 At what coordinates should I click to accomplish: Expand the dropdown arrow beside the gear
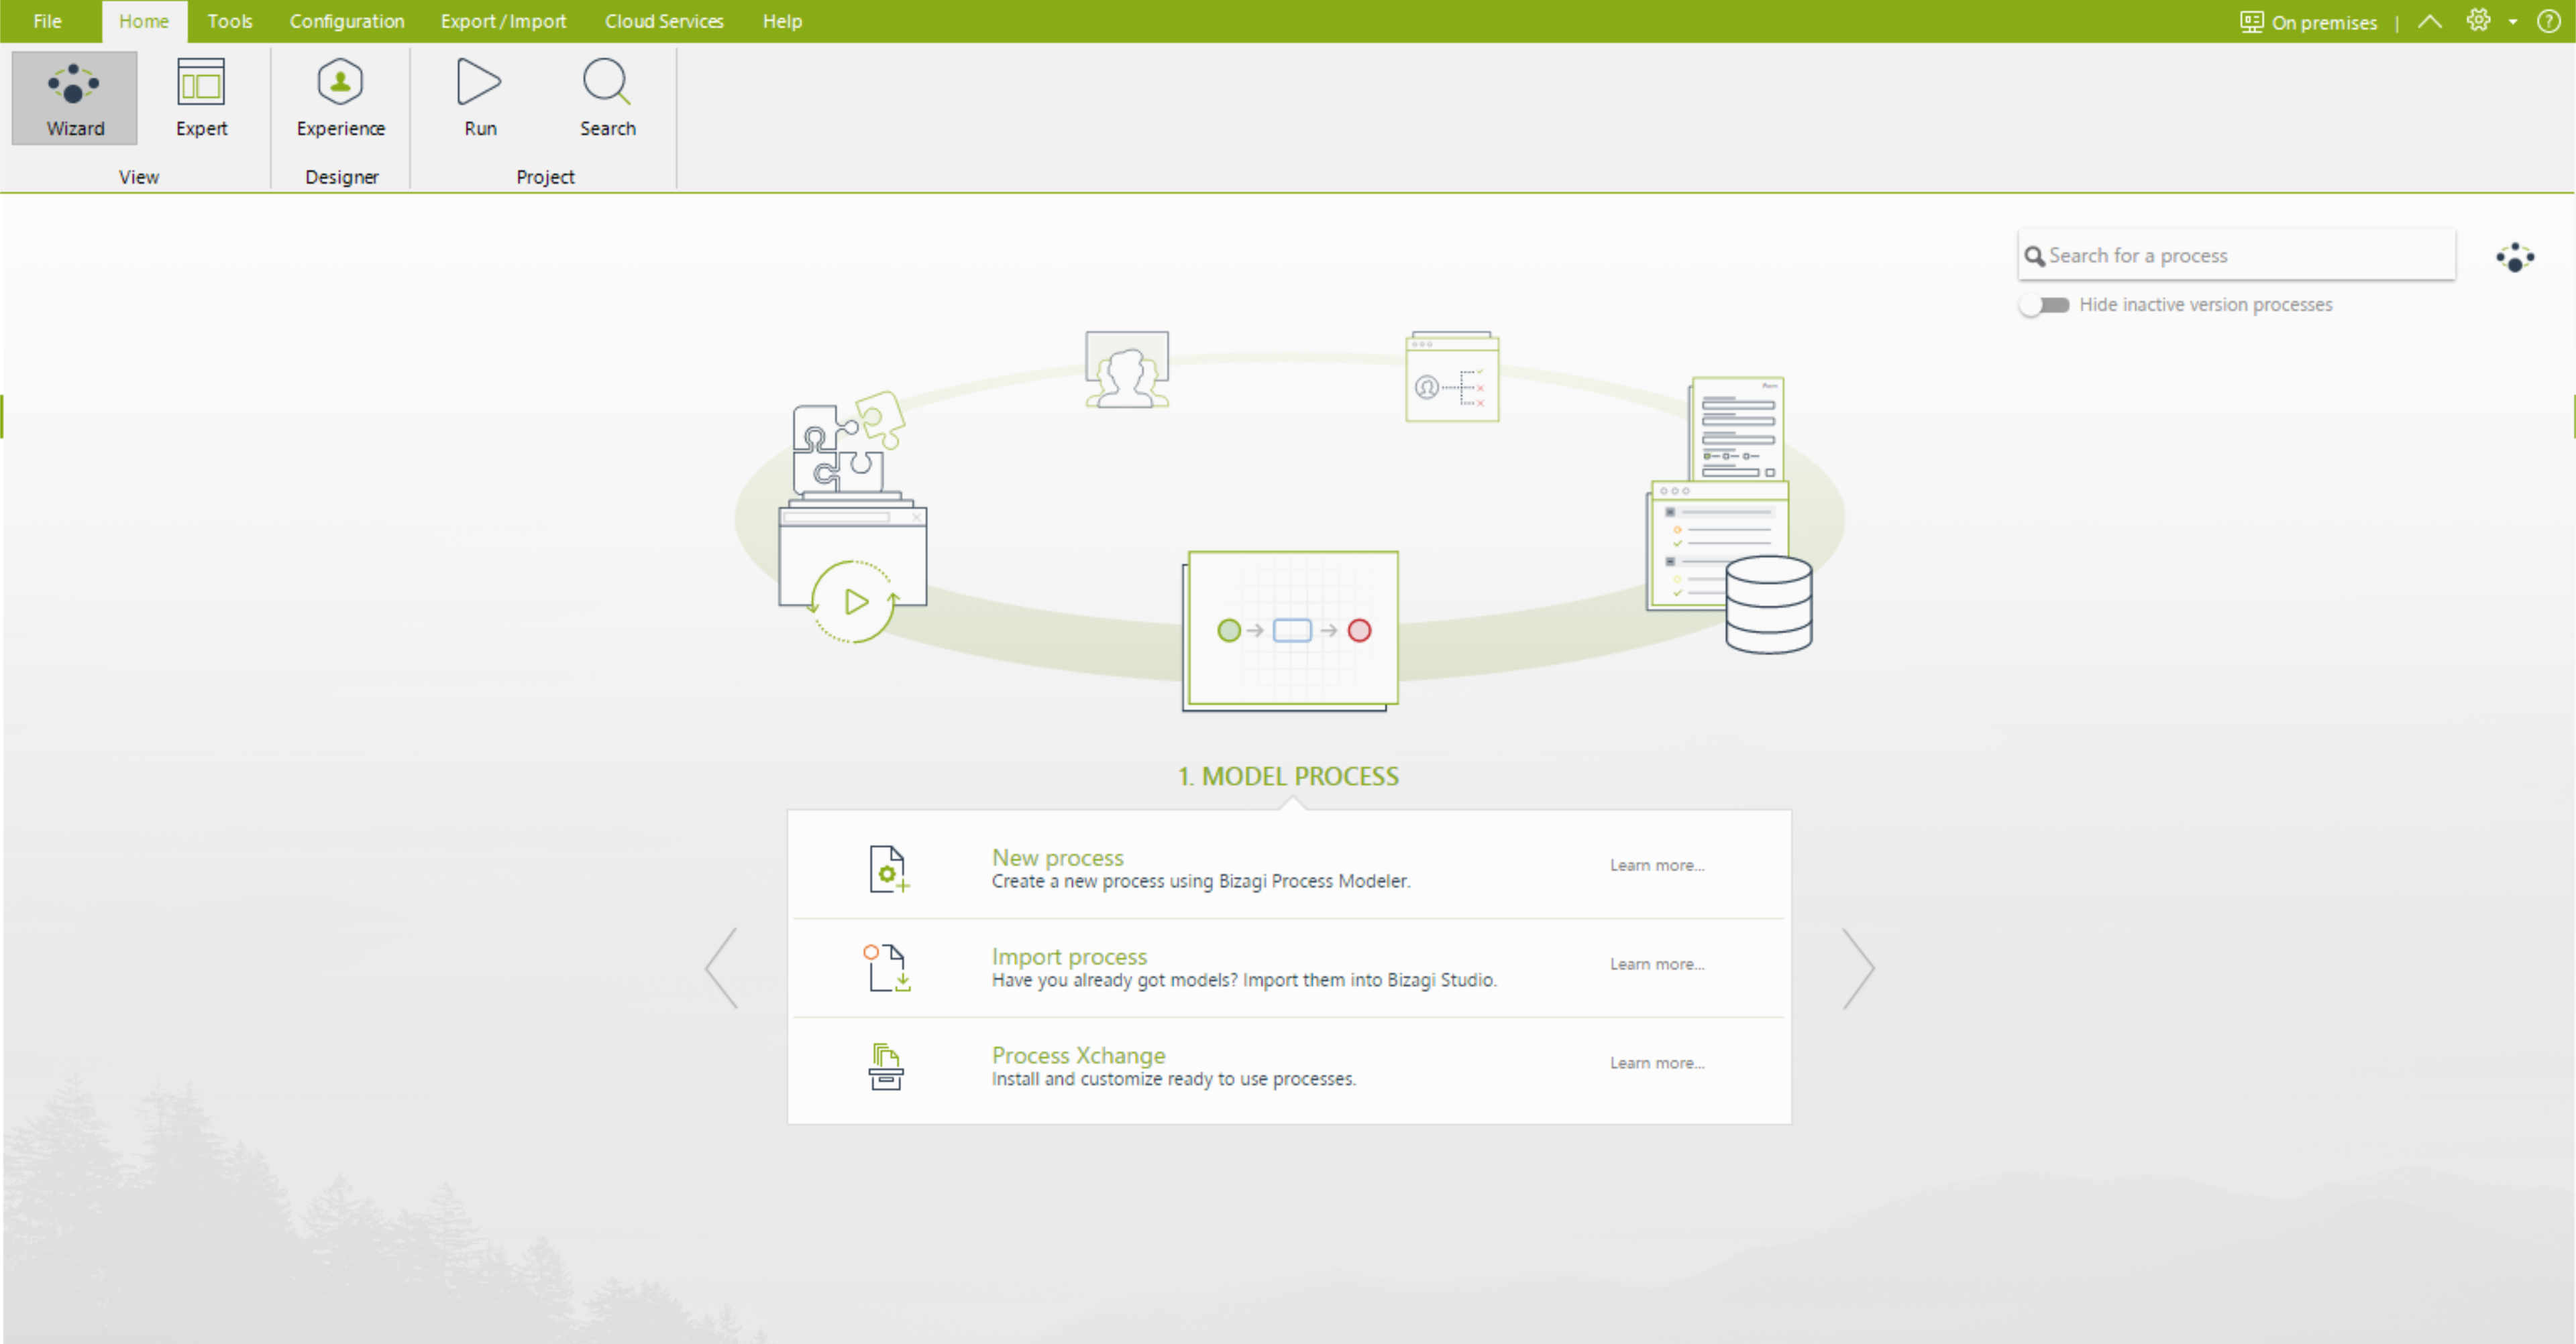(x=2512, y=22)
